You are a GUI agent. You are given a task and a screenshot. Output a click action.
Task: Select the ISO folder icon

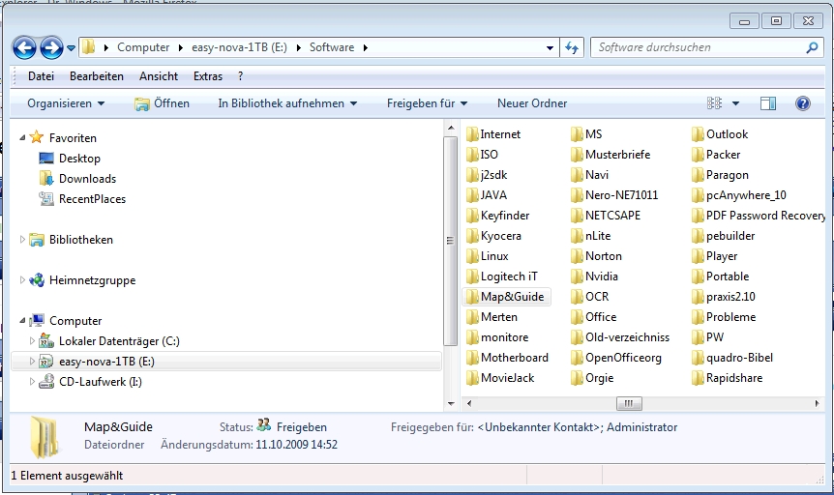tap(472, 154)
